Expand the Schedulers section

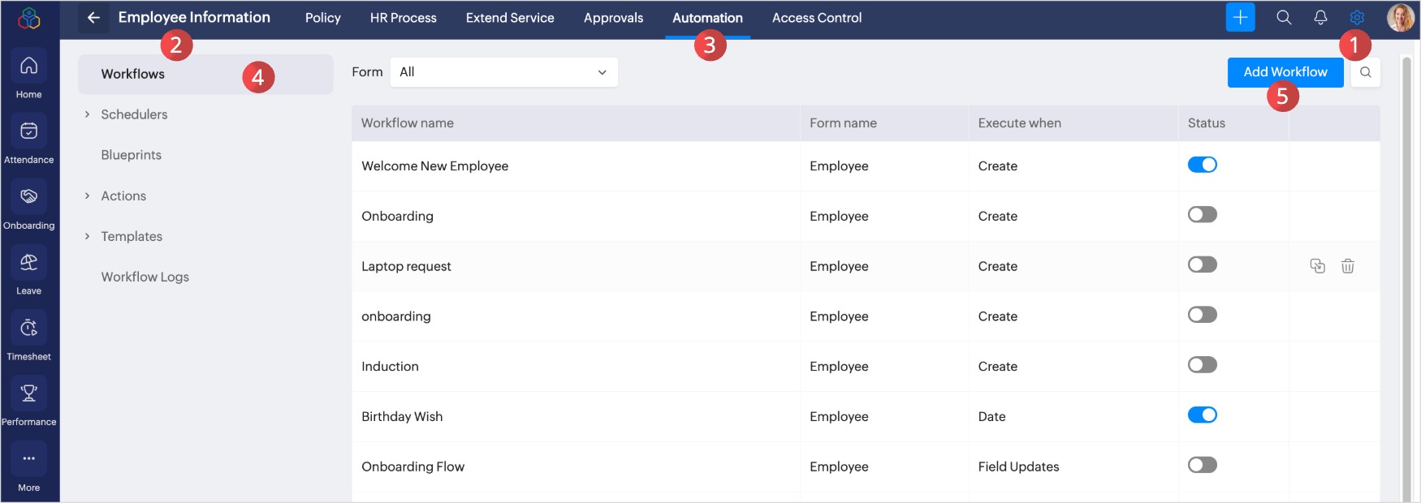point(88,114)
